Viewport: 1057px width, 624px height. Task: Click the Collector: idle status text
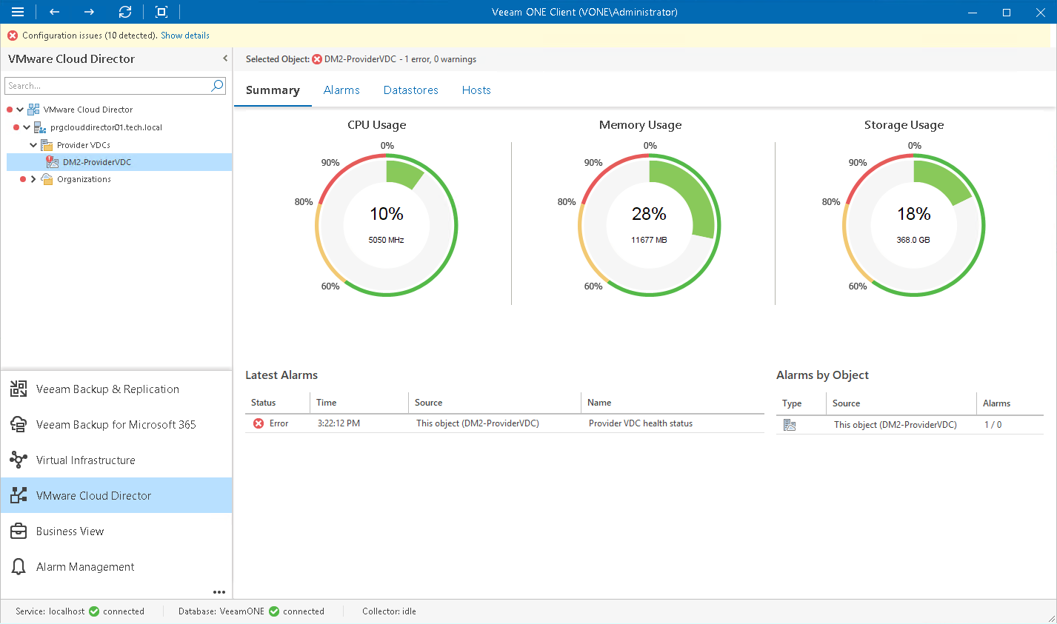click(389, 611)
